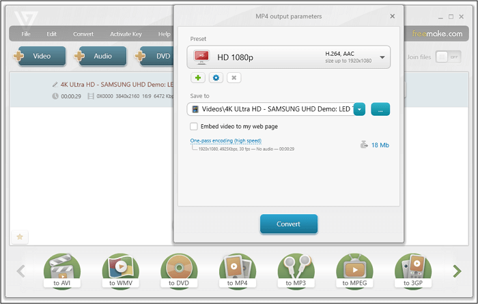Delete preset with gray X icon

(234, 78)
